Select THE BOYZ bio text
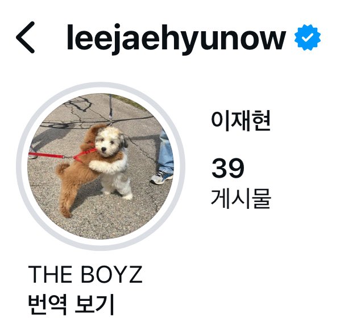Screen dimensions: 340x323 pyautogui.click(x=85, y=274)
